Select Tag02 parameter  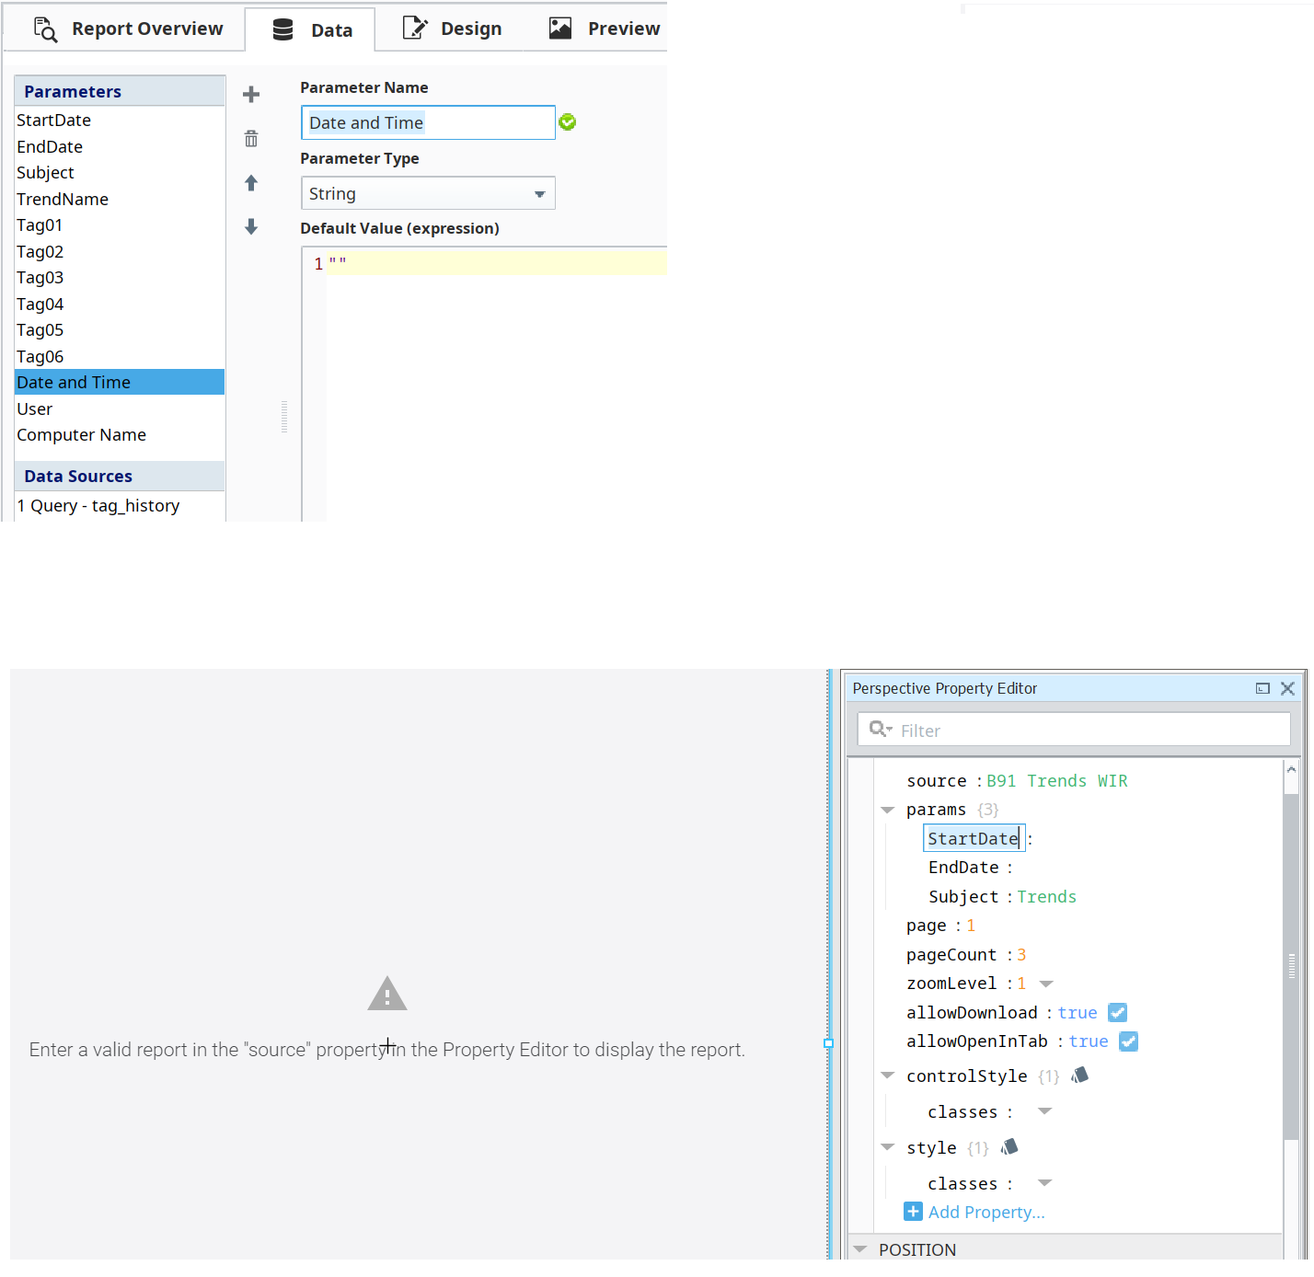coord(120,252)
